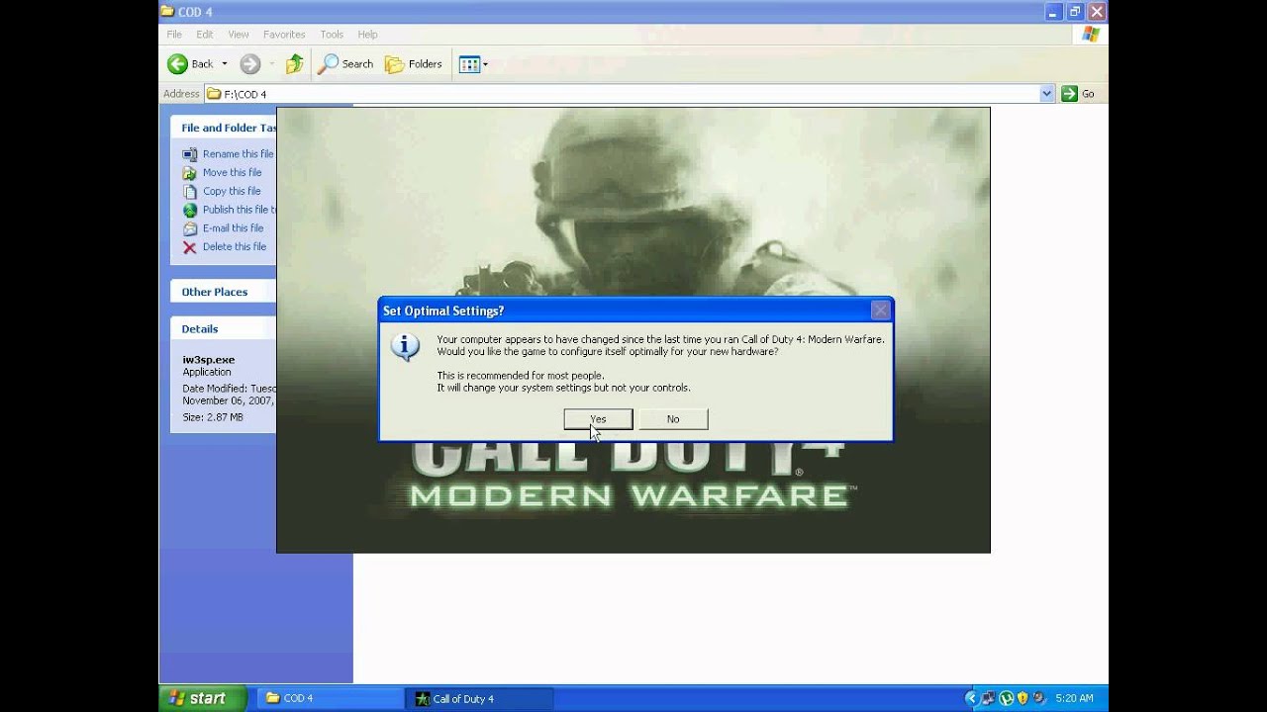
Task: Click the Publish globe icon
Action: pyautogui.click(x=190, y=210)
